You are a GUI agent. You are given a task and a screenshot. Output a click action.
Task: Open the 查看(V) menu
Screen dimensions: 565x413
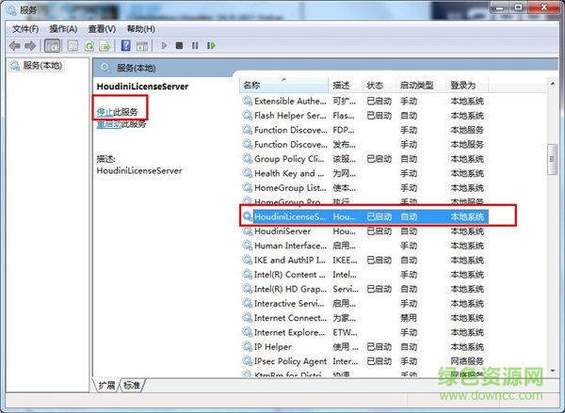[x=103, y=28]
